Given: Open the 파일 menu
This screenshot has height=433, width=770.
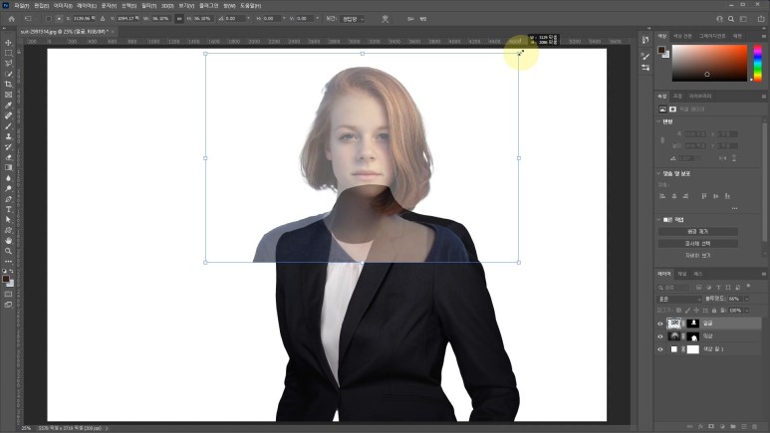Looking at the screenshot, I should (x=21, y=6).
